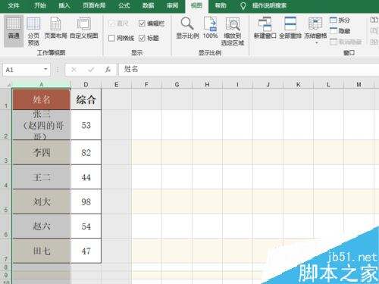Open the Page Layout (页面布局) ribbon tab
Viewport: 379px width, 284px height.
click(94, 5)
